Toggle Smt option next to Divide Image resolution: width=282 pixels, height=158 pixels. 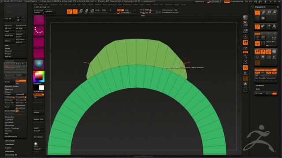[x=21, y=81]
